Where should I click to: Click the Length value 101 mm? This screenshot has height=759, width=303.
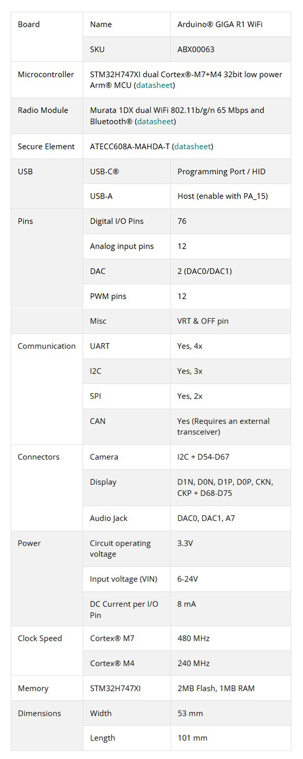[192, 738]
